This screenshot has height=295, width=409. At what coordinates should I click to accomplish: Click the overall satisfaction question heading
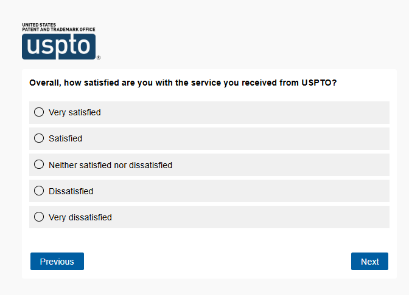click(x=183, y=83)
